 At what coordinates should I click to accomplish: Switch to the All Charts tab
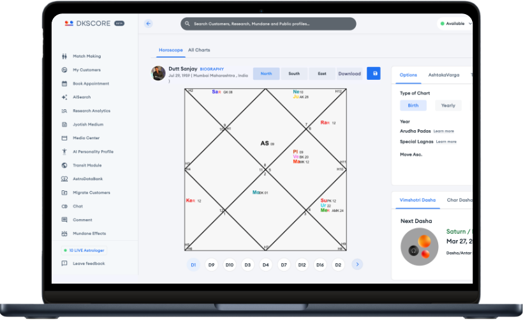pos(199,50)
